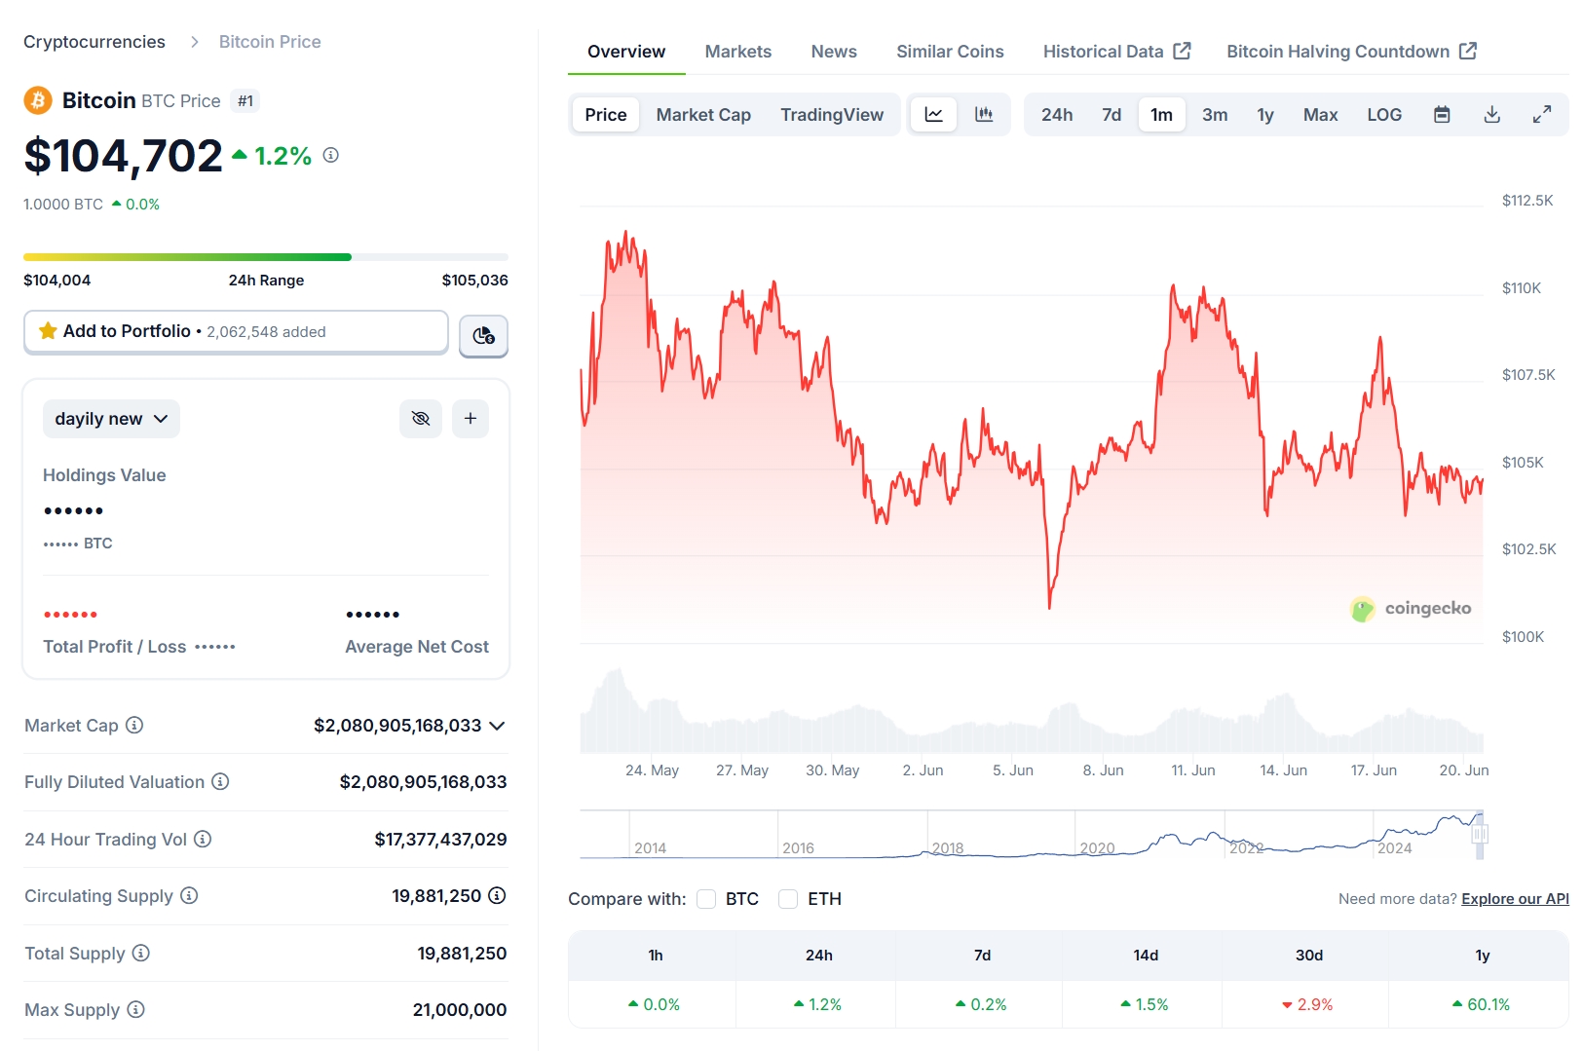The width and height of the screenshot is (1583, 1051).
Task: Switch chart to Market Cap
Action: (703, 115)
